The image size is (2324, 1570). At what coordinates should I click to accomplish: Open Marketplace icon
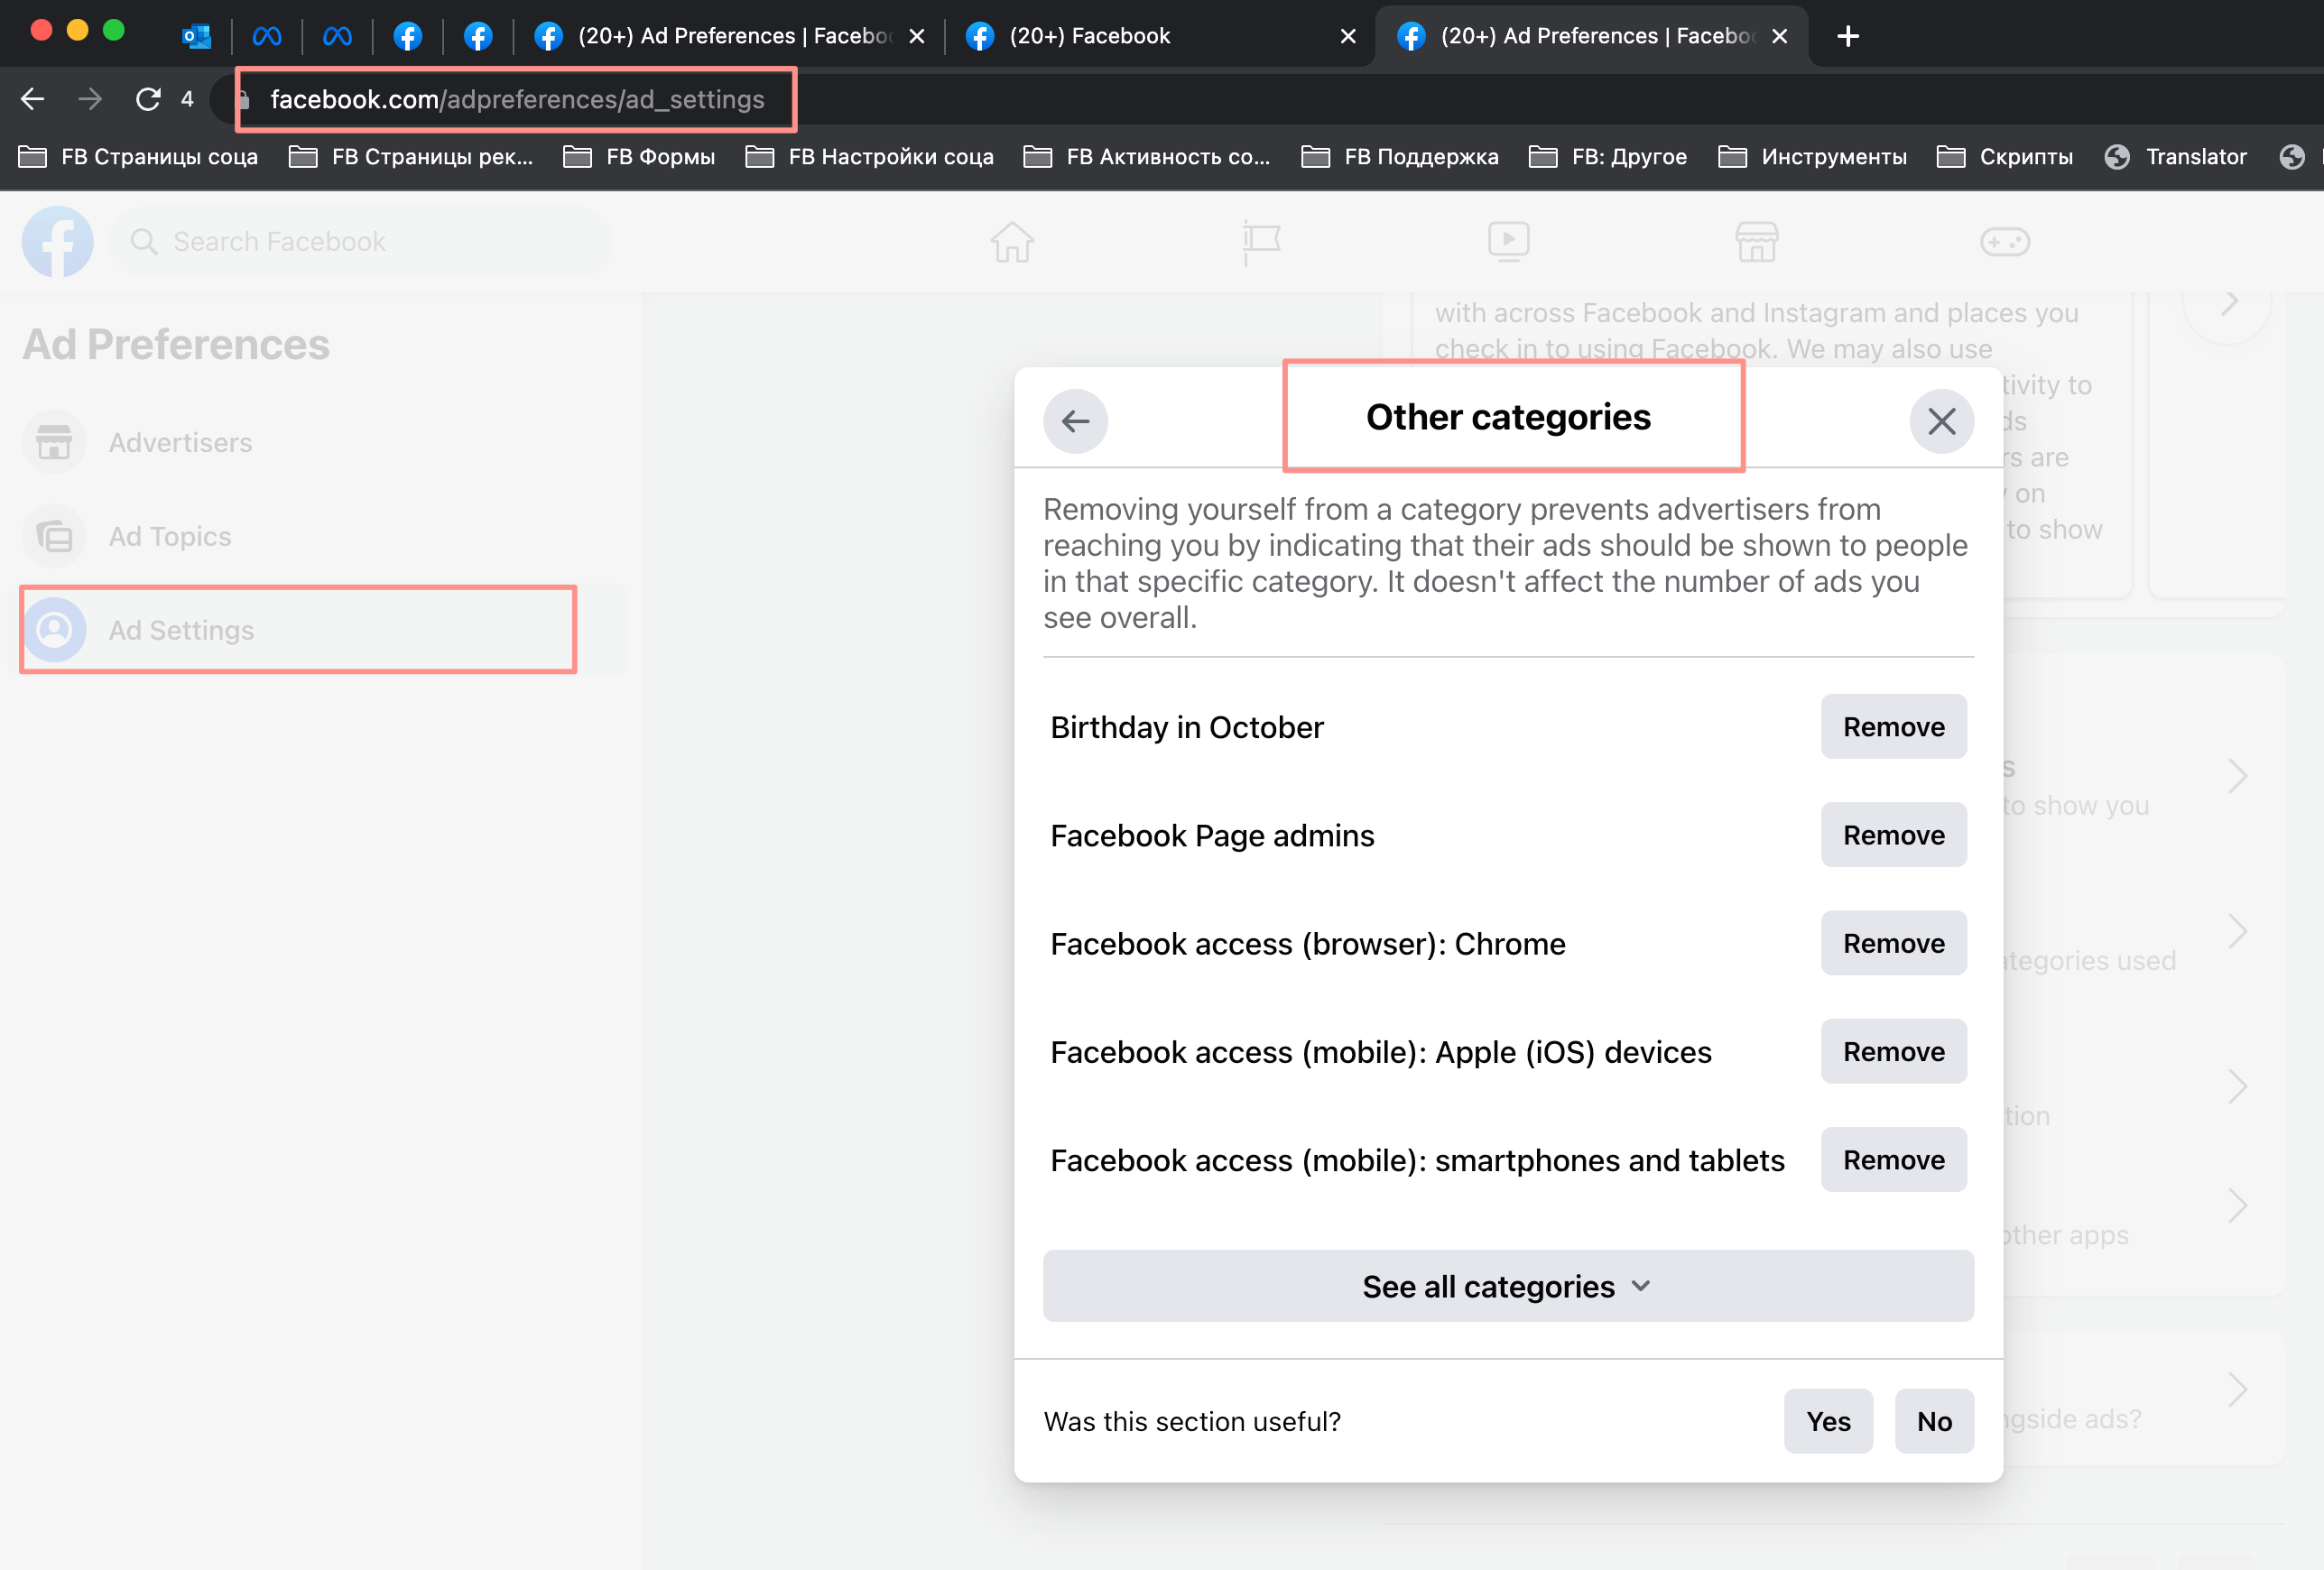click(1756, 241)
